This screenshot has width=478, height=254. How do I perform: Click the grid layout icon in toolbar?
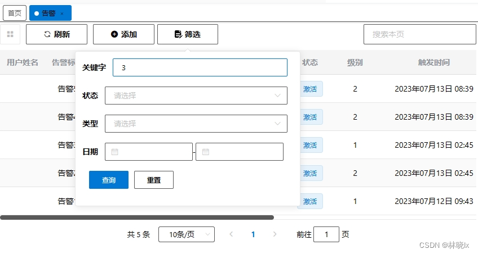click(x=10, y=34)
